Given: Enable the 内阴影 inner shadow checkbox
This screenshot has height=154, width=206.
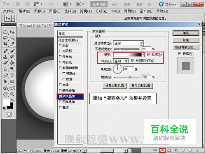Looking at the screenshot, I should click(x=60, y=51).
